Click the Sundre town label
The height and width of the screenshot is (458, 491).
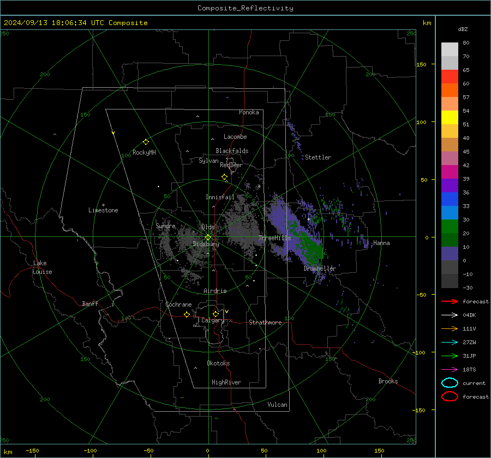tap(166, 225)
